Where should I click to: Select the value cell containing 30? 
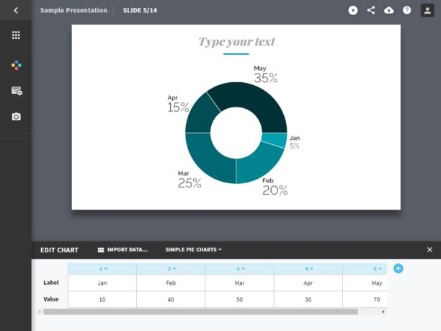308,299
